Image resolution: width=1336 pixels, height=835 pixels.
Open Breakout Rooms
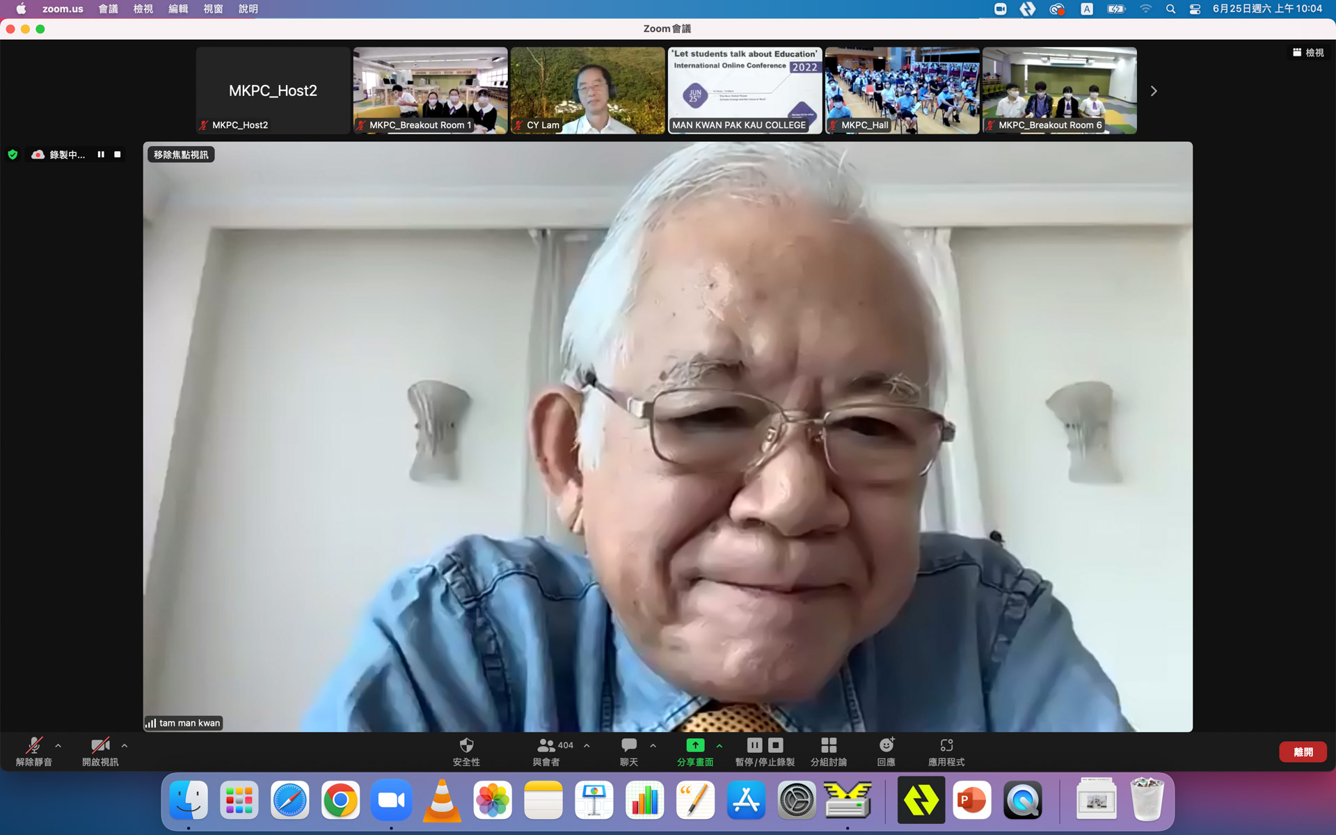(829, 751)
